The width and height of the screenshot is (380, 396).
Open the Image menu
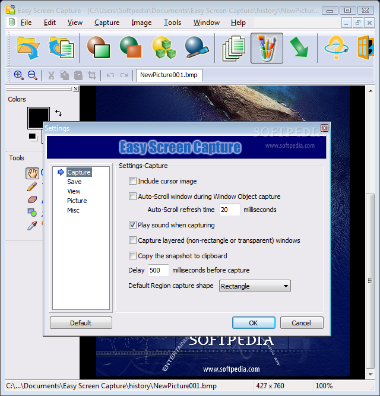click(141, 23)
